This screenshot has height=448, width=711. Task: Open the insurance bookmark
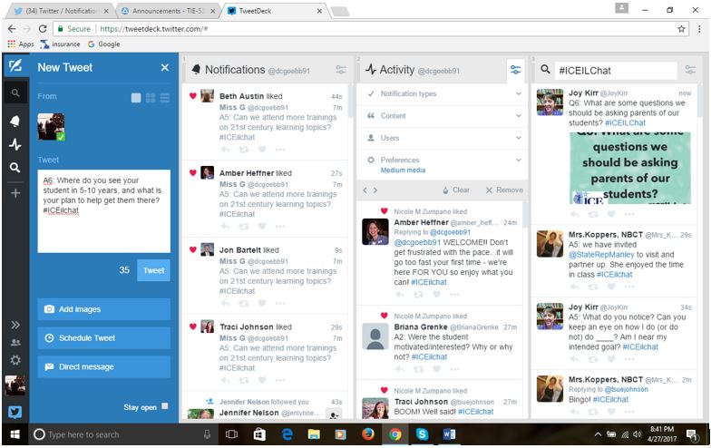click(60, 44)
